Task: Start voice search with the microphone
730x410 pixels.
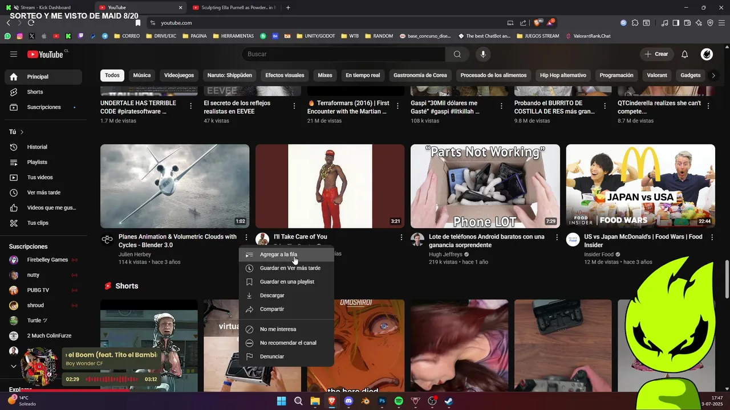Action: (x=483, y=54)
